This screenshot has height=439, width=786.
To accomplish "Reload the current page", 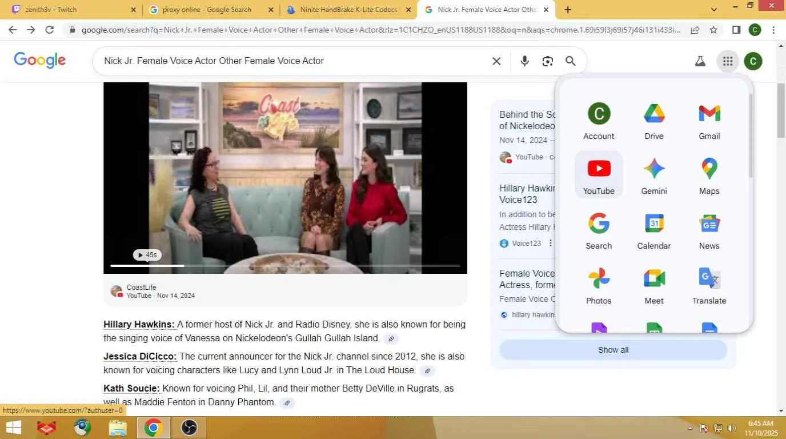I will click(50, 30).
